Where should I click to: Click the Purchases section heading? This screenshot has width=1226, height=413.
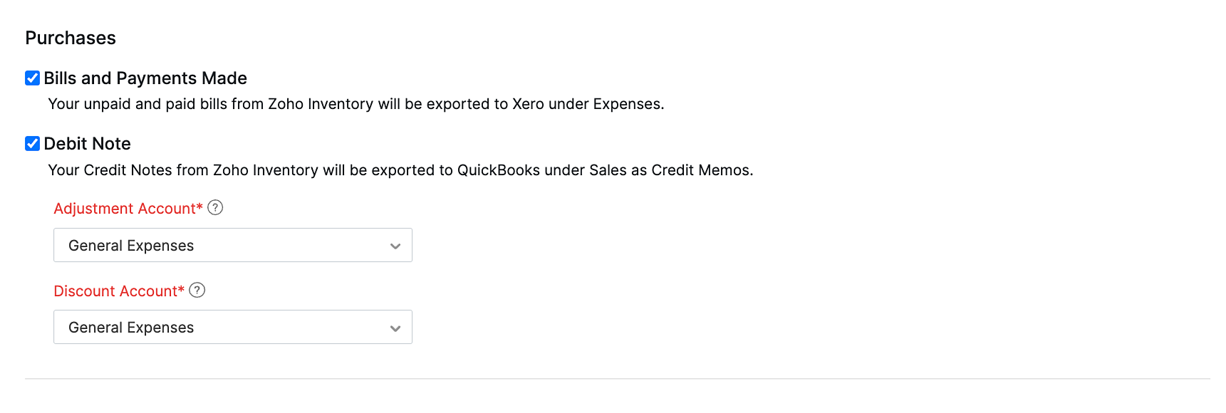click(x=71, y=38)
